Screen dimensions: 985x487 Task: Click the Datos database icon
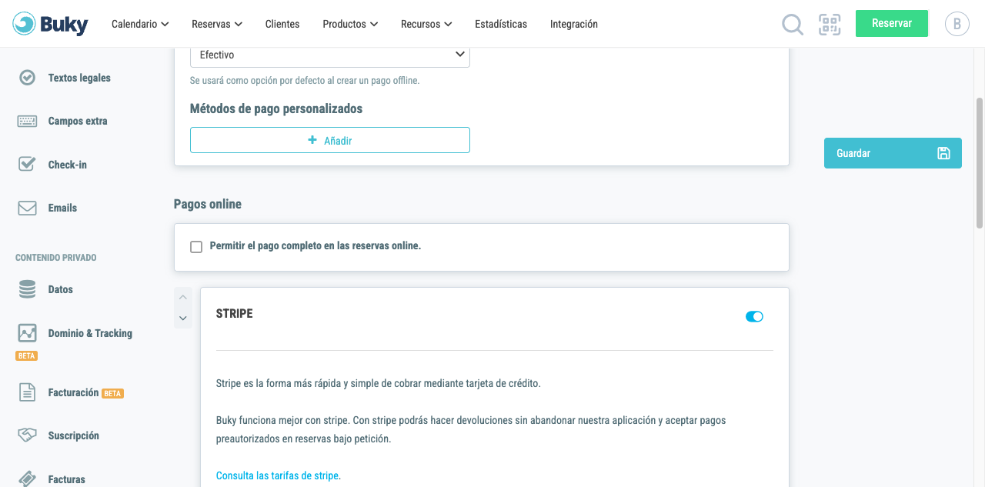27,289
